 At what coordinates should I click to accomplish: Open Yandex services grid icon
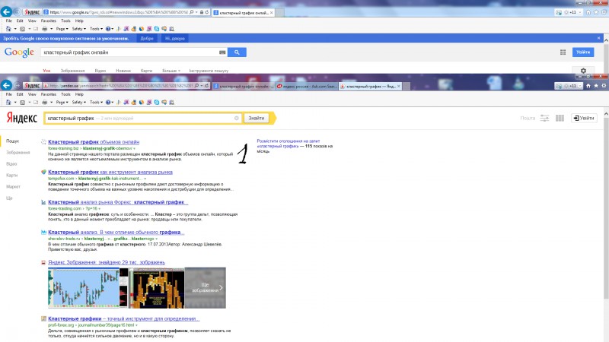tap(560, 118)
